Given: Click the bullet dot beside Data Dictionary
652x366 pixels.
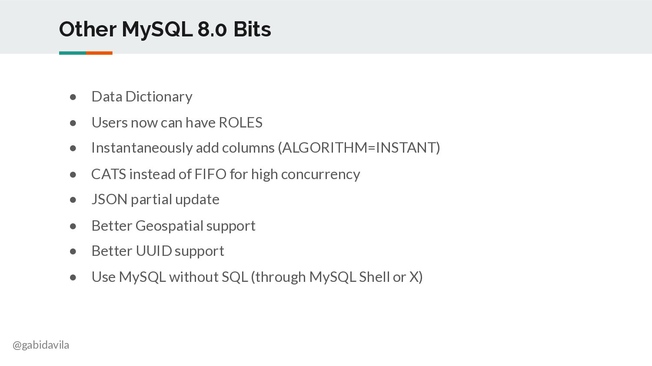Looking at the screenshot, I should tap(73, 97).
